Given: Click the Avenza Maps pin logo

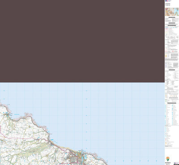Looking at the screenshot, I should click(x=168, y=159).
